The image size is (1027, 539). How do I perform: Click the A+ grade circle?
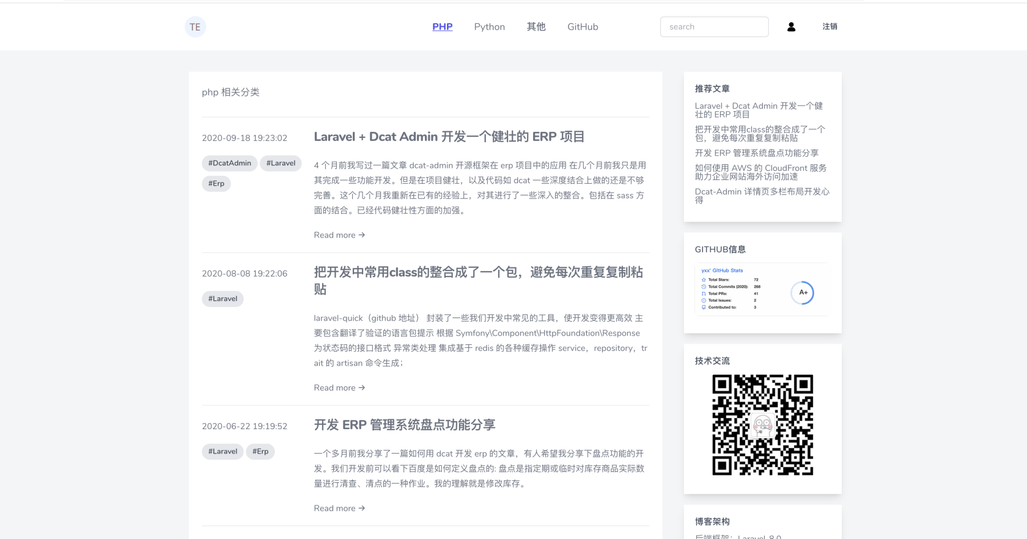[x=803, y=293]
